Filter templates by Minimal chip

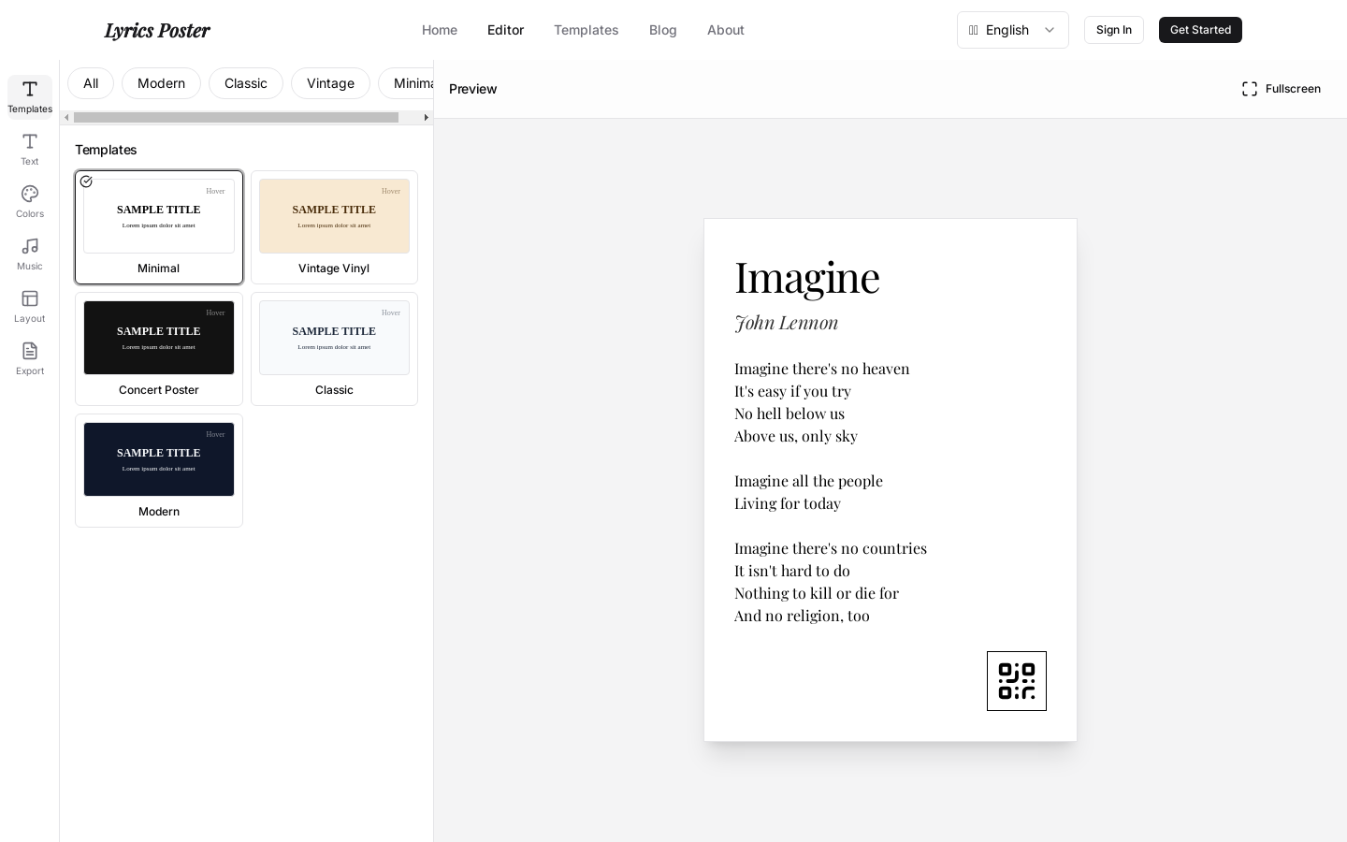point(407,83)
